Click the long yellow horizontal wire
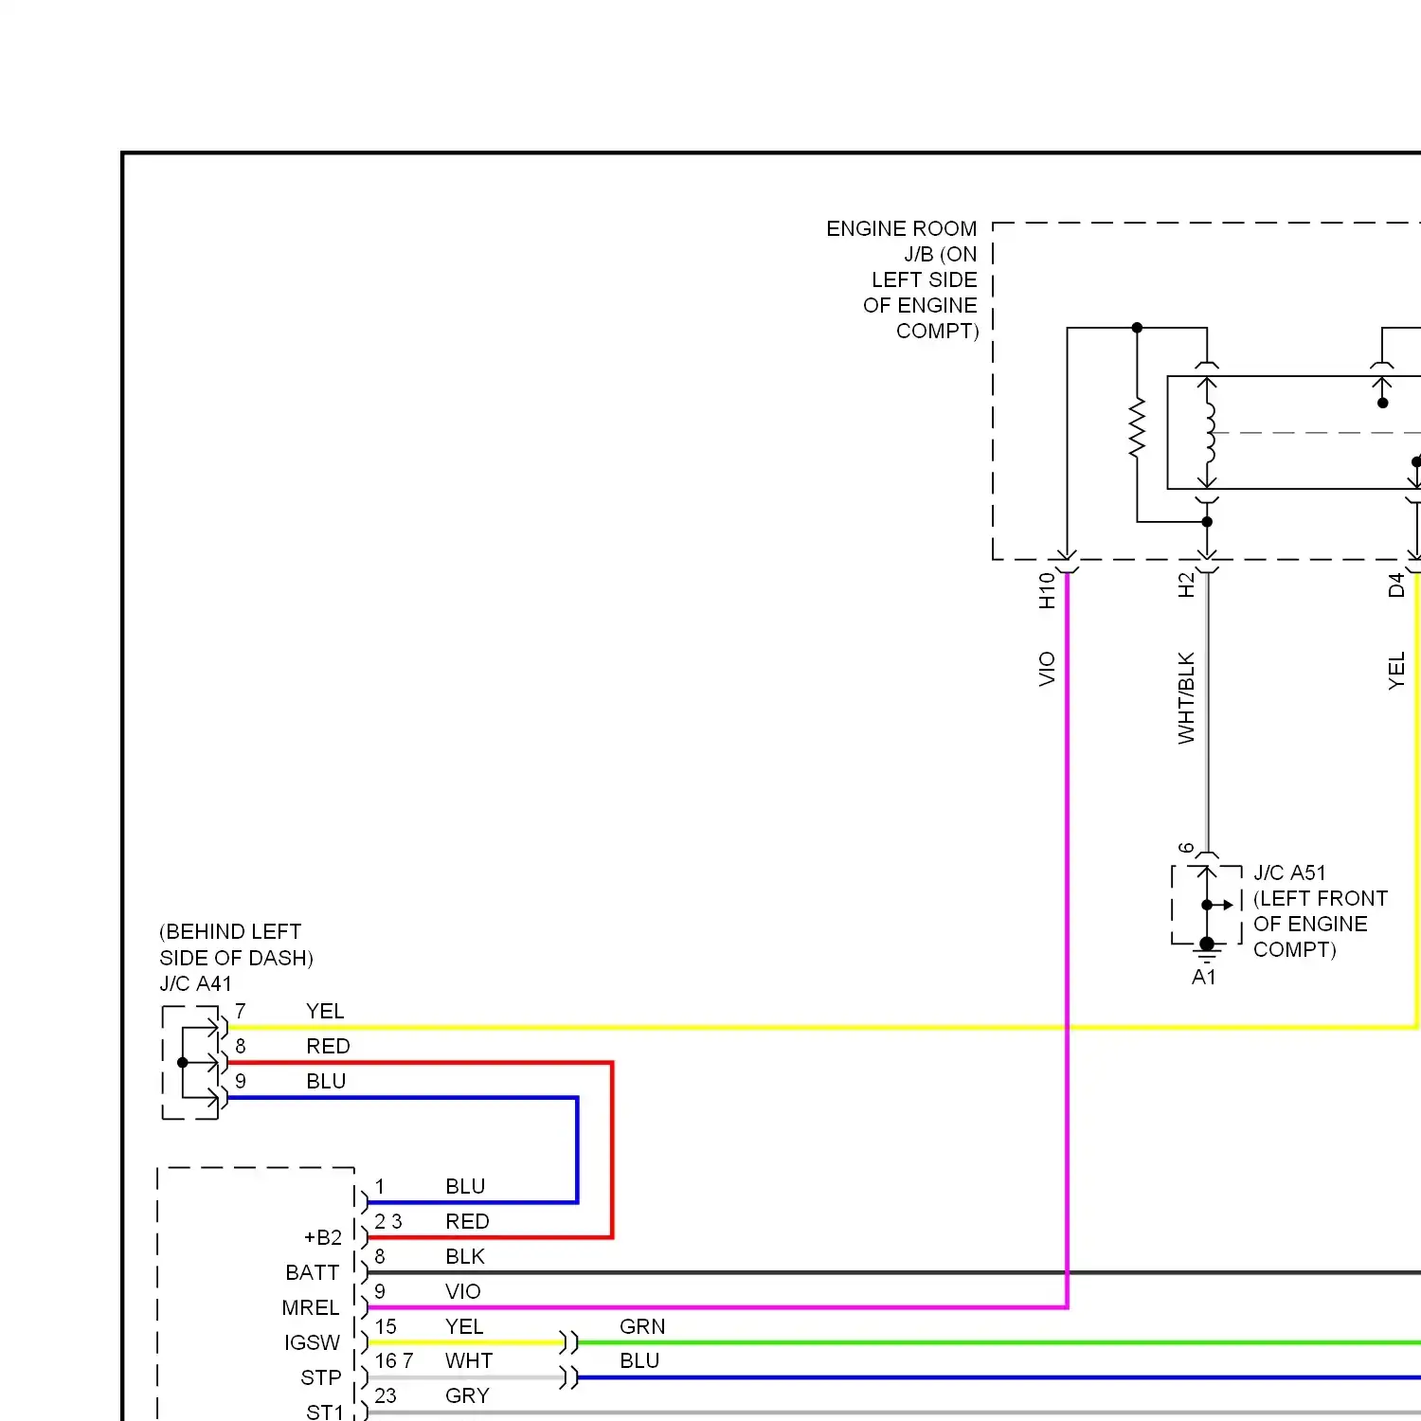Screen dimensions: 1421x1421 tap(822, 1027)
